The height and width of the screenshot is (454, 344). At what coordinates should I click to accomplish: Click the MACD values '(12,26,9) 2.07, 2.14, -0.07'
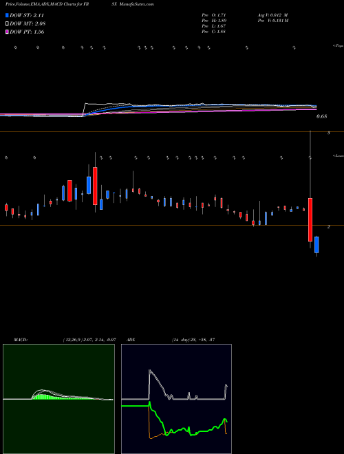point(89,339)
